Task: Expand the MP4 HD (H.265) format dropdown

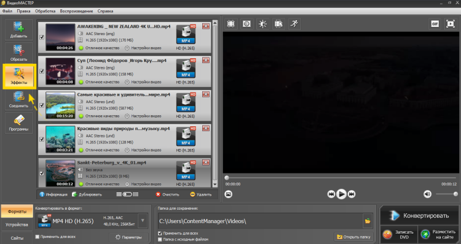Action: click(143, 221)
